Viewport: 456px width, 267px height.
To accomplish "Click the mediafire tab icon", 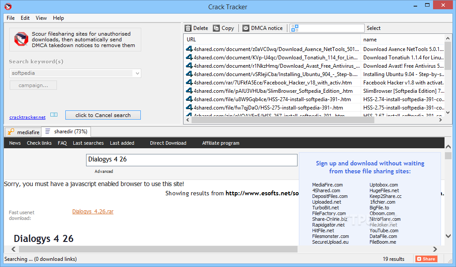I will point(11,132).
